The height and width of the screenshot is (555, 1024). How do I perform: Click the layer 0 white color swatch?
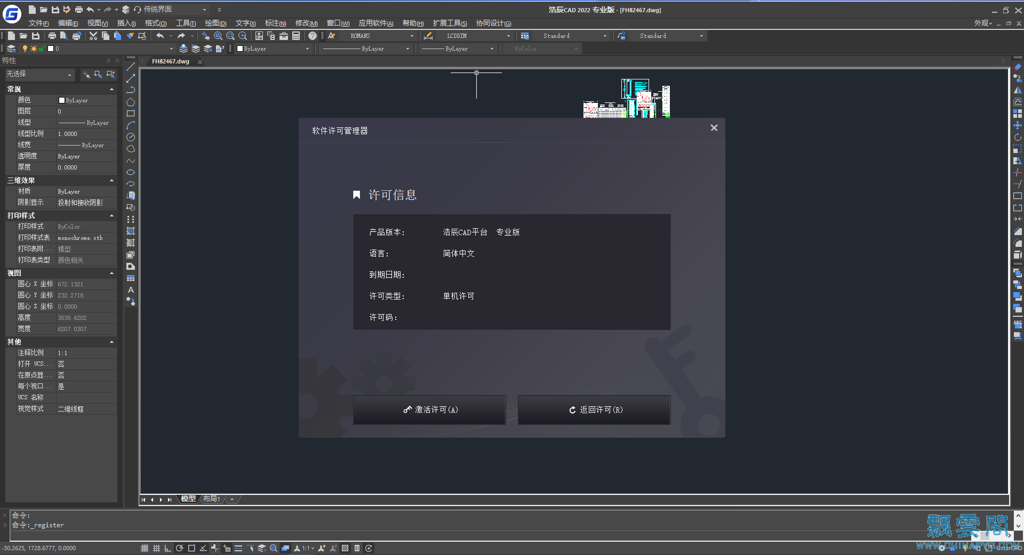tap(51, 49)
